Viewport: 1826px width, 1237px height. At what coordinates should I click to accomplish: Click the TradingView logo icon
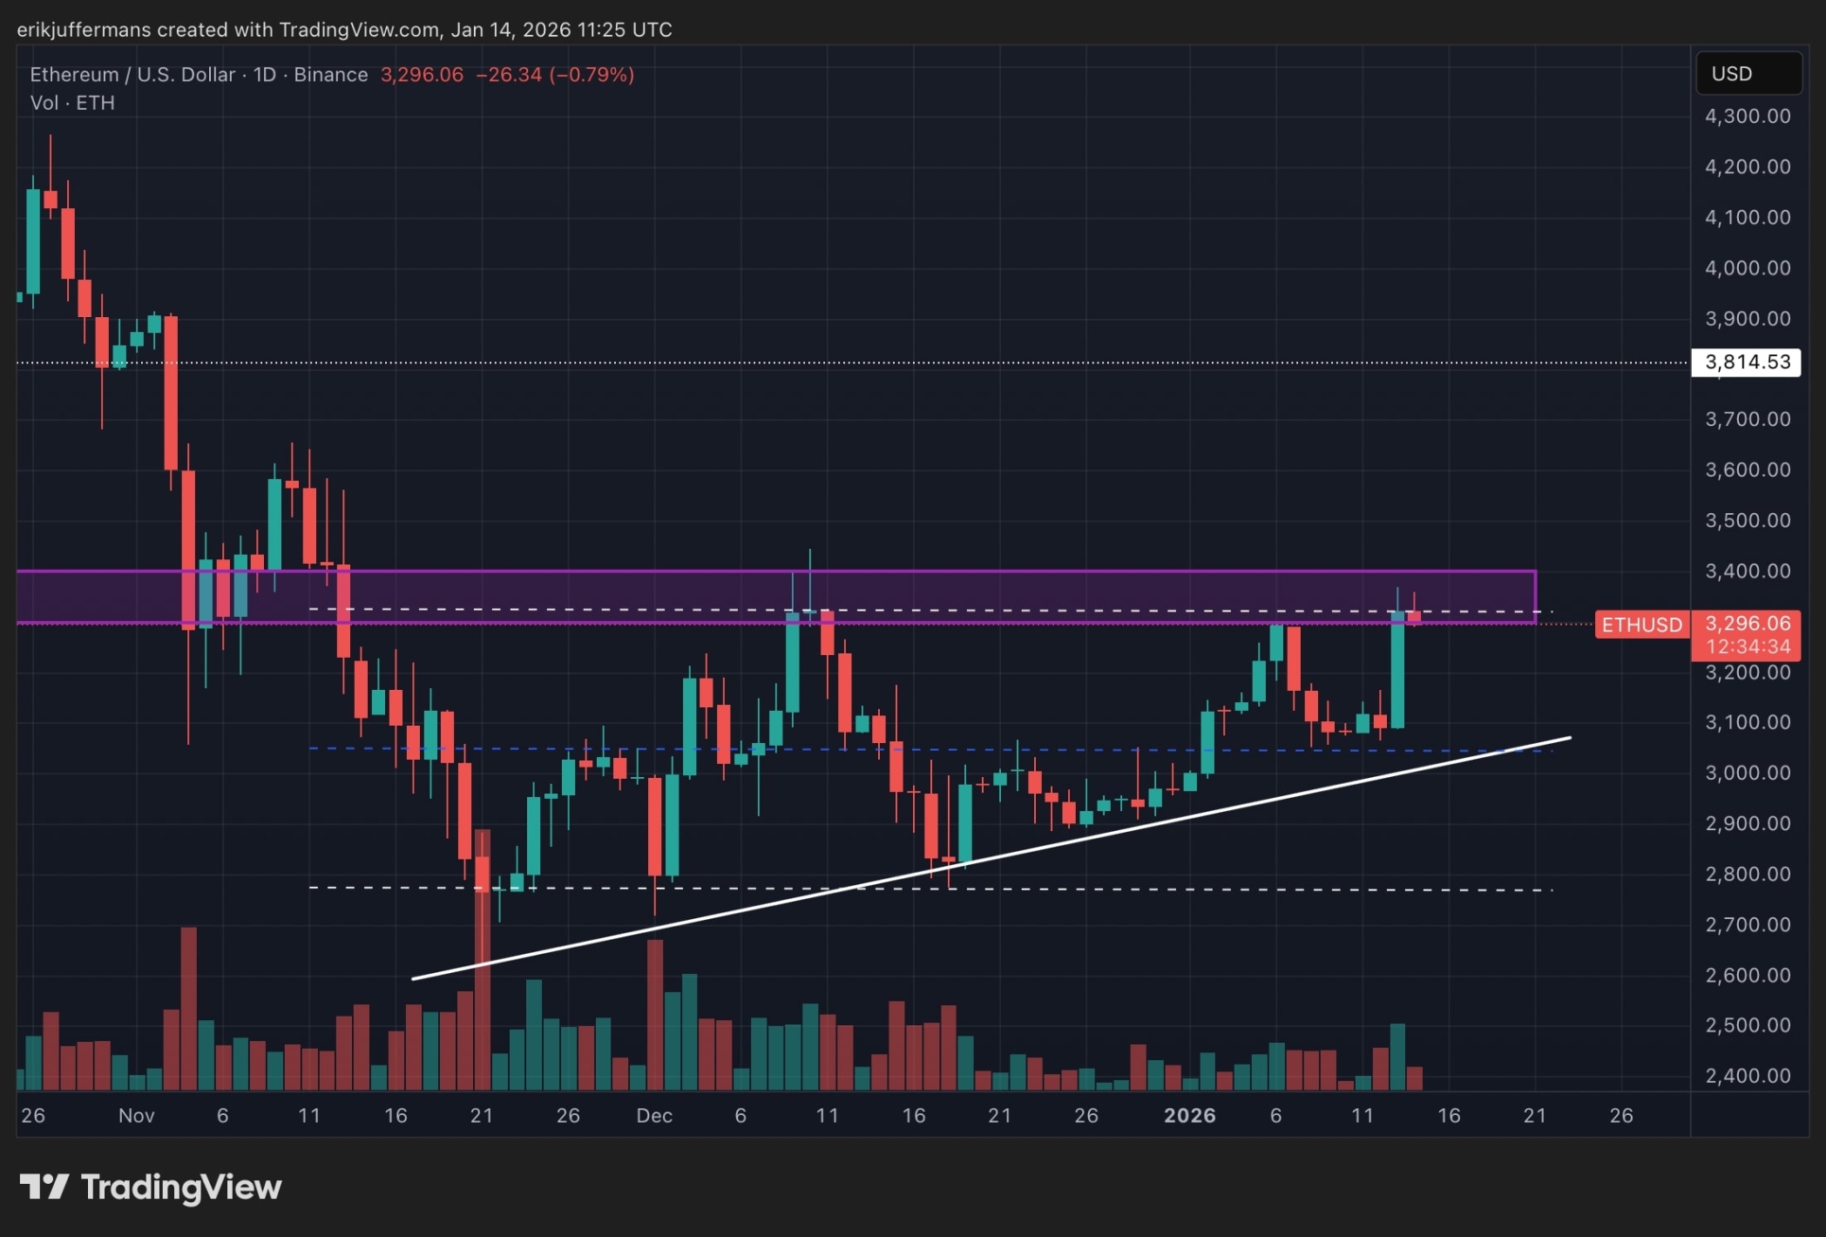44,1187
